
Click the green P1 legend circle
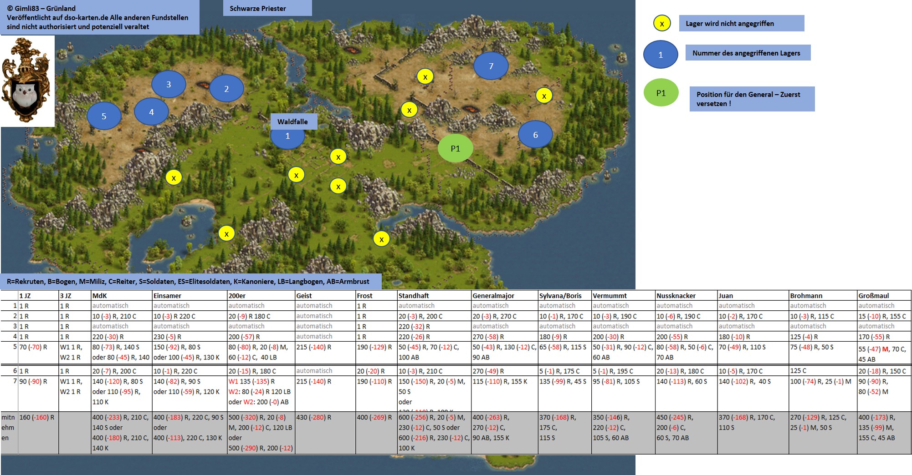point(661,93)
